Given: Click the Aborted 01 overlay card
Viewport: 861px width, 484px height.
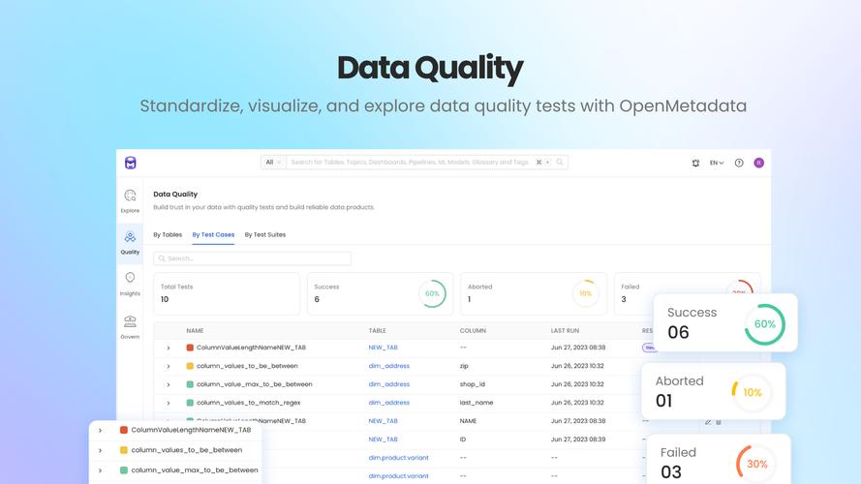Looking at the screenshot, I should point(713,391).
